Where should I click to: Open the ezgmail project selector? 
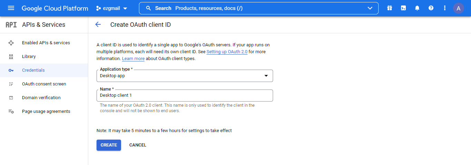tap(112, 8)
